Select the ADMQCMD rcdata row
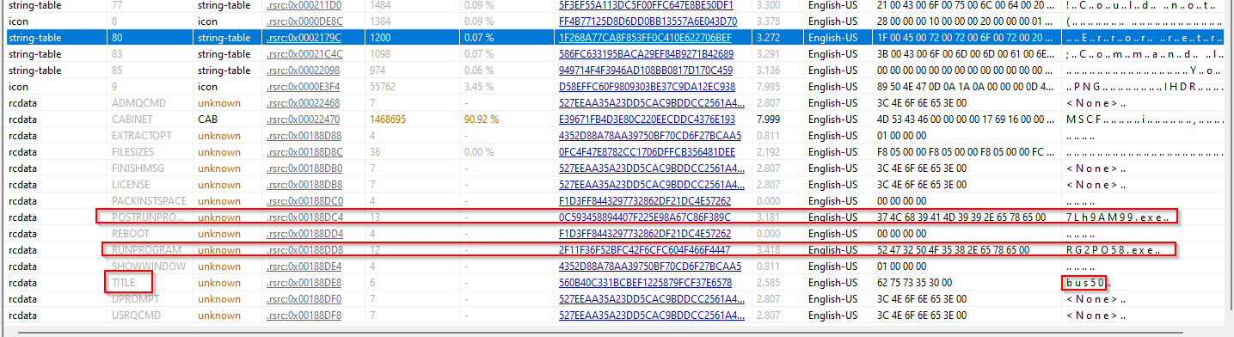This screenshot has height=337, width=1234. (617, 102)
